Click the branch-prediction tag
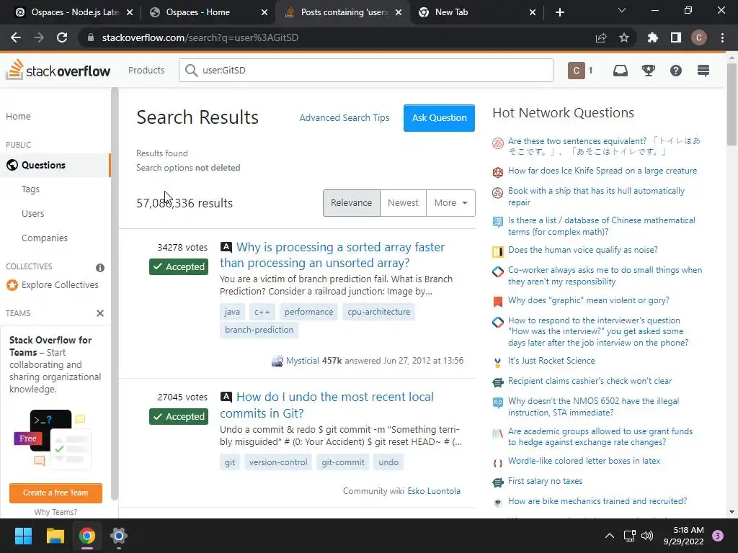738x553 pixels. tap(259, 330)
